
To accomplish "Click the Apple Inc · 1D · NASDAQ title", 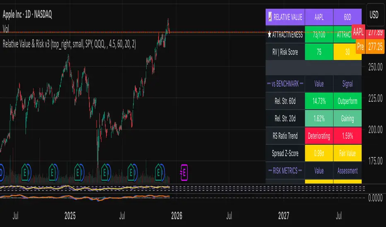I will coord(27,14).
